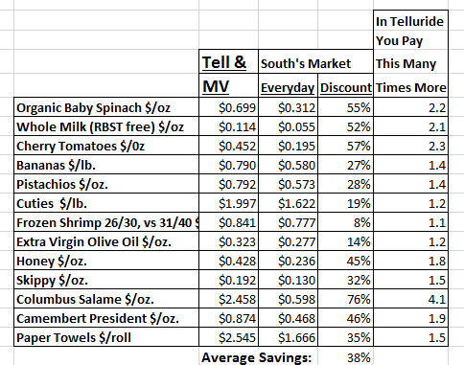Select the Honey 1.8 times more cell
Screen dimensions: 464x365
pos(410,261)
